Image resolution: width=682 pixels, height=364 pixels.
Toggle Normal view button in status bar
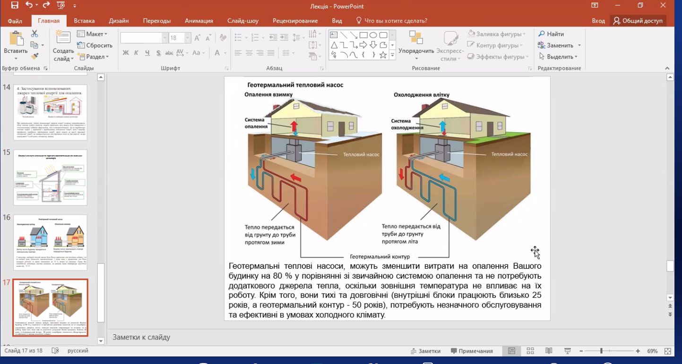511,351
